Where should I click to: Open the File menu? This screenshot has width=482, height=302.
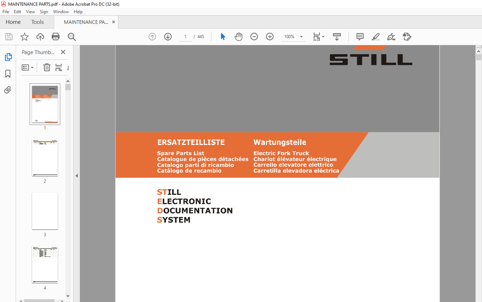tap(6, 12)
